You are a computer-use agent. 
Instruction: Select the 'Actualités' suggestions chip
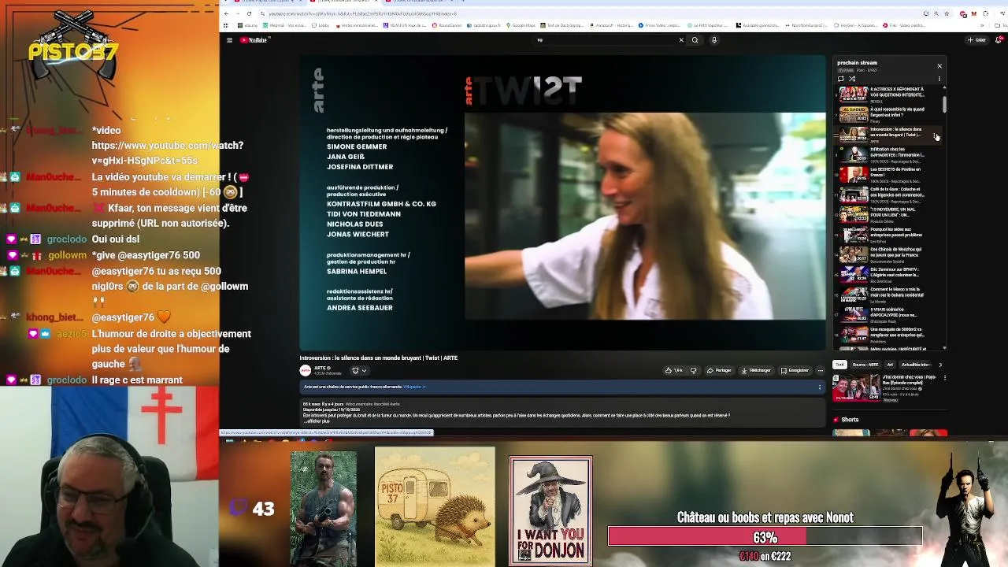tap(916, 365)
